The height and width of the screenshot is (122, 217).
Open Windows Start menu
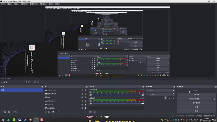(x=3, y=120)
